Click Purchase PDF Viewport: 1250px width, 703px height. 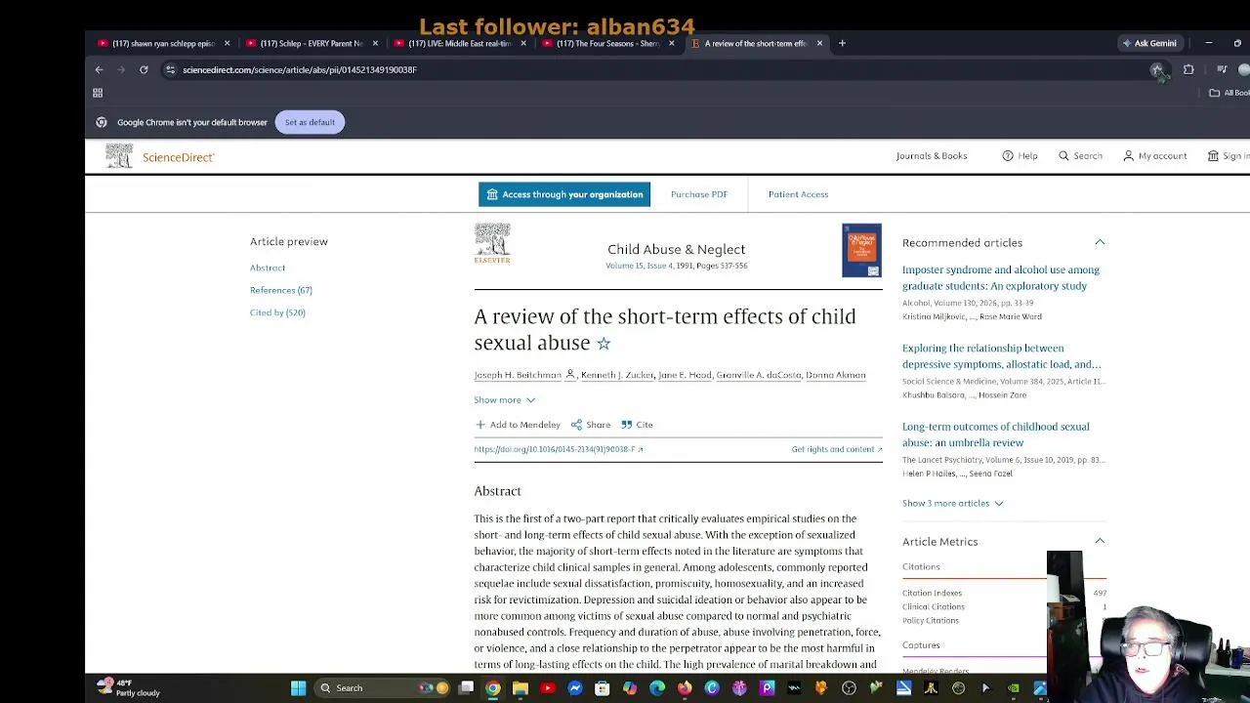(699, 194)
